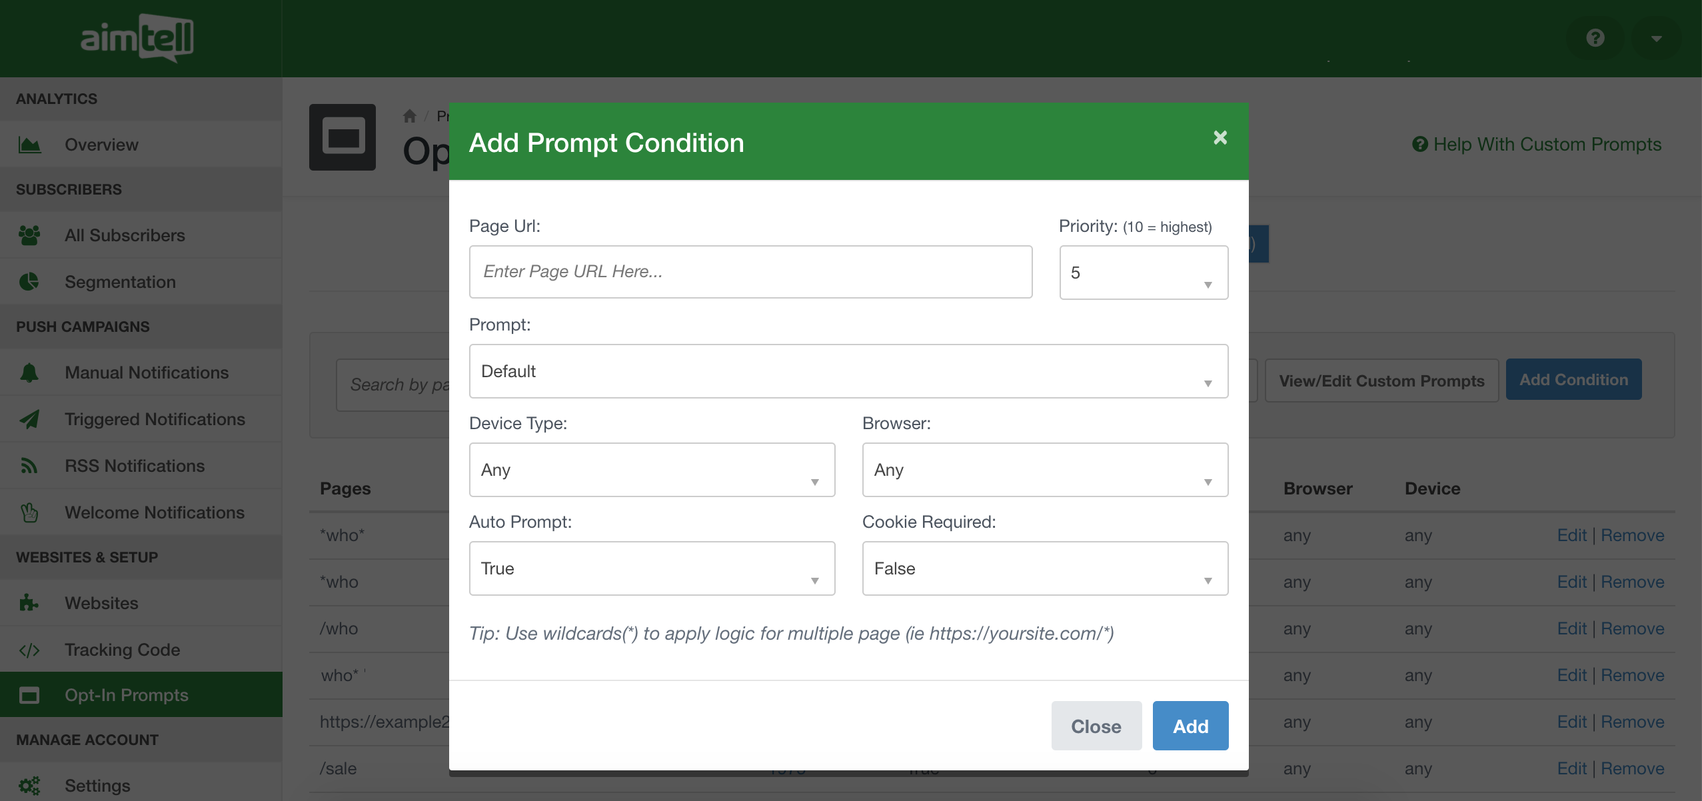The height and width of the screenshot is (801, 1702).
Task: Go to Welcome Notifications menu item
Action: 154,512
